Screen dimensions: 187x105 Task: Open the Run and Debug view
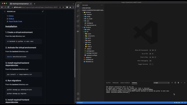(78, 16)
